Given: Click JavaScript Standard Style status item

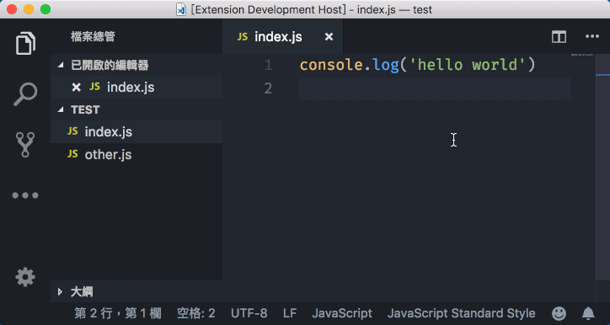Looking at the screenshot, I should point(462,313).
